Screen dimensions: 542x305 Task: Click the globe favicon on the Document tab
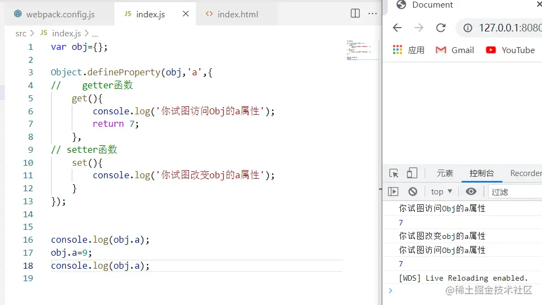pos(401,4)
